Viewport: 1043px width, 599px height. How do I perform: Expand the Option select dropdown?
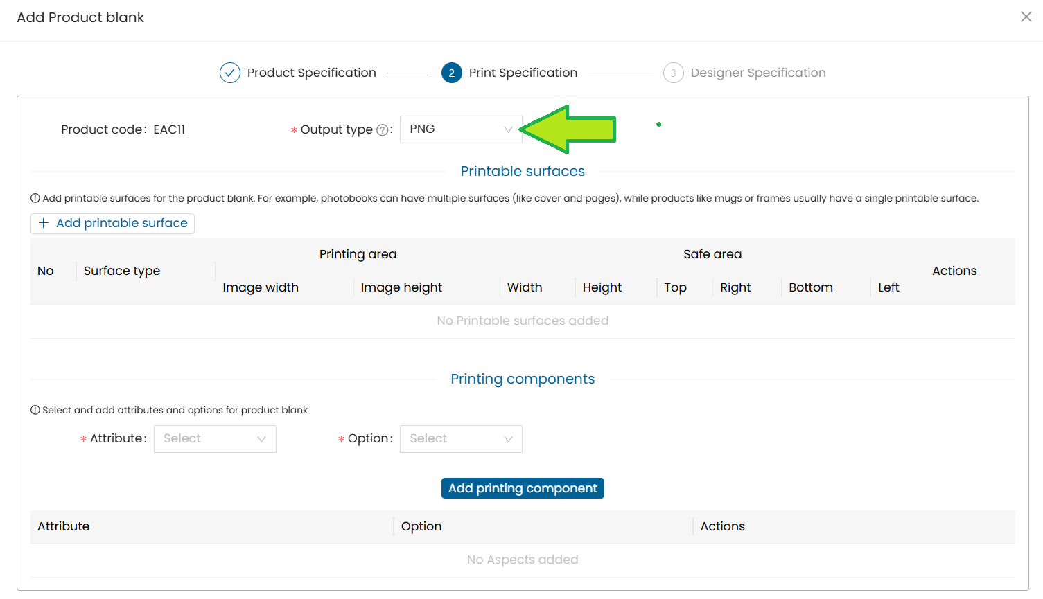[461, 439]
